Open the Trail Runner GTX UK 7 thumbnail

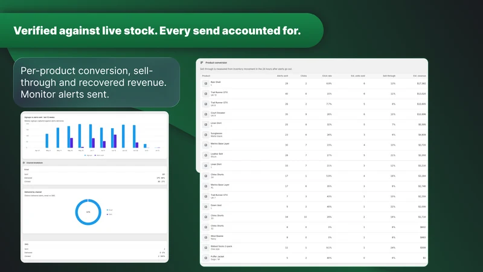[x=206, y=196]
